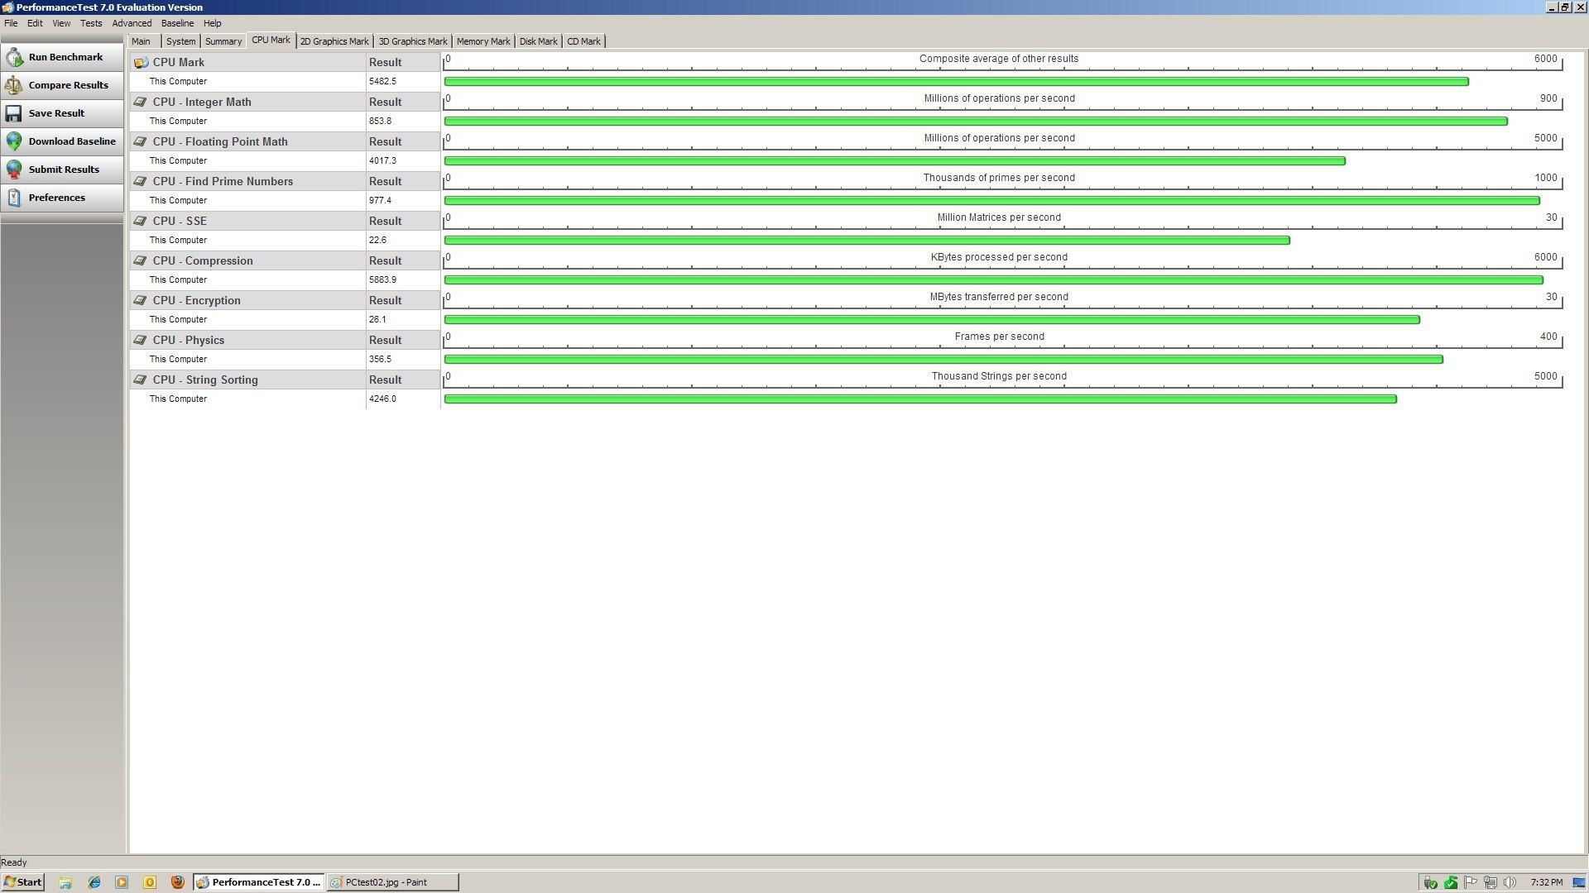Viewport: 1589px width, 893px height.
Task: Click the CPU Mark 5482.5 result bar
Action: tap(957, 82)
